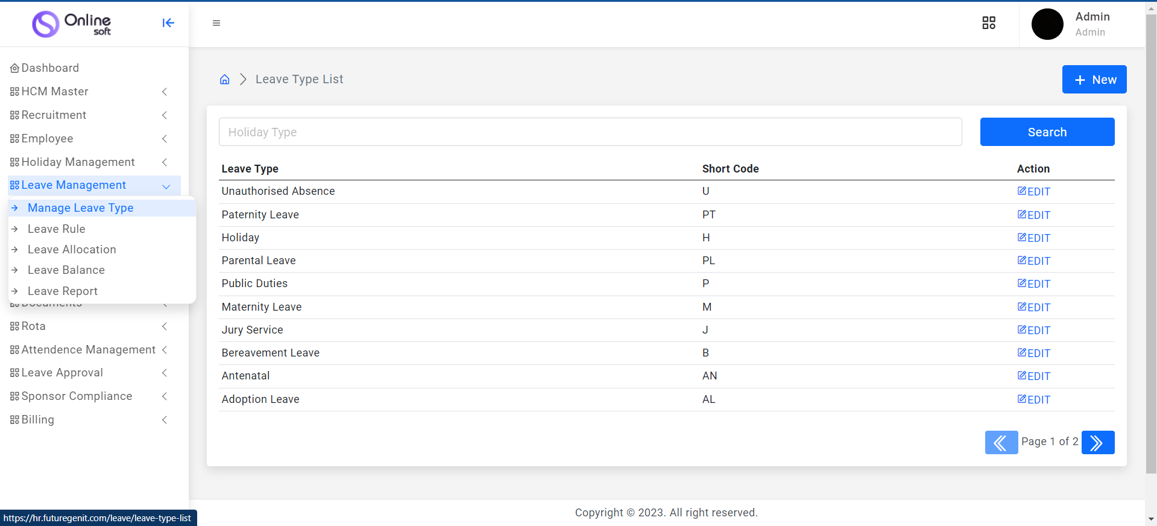
Task: Expand the Recruitment sidebar section
Action: click(54, 115)
